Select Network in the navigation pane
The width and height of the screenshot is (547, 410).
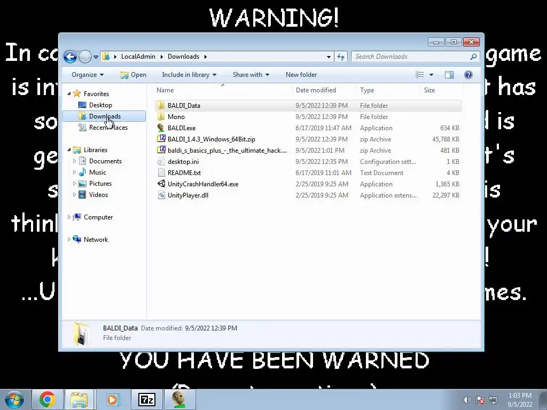96,240
